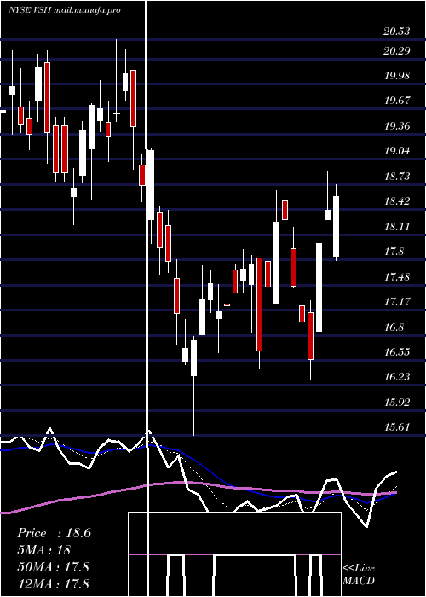The height and width of the screenshot is (597, 426).
Task: Click the 12MA : 17.8 readout
Action: 53,583
